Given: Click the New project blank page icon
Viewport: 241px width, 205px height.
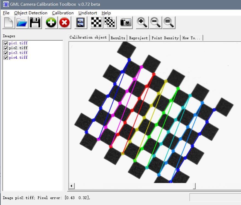Looking at the screenshot, I should [x=9, y=23].
